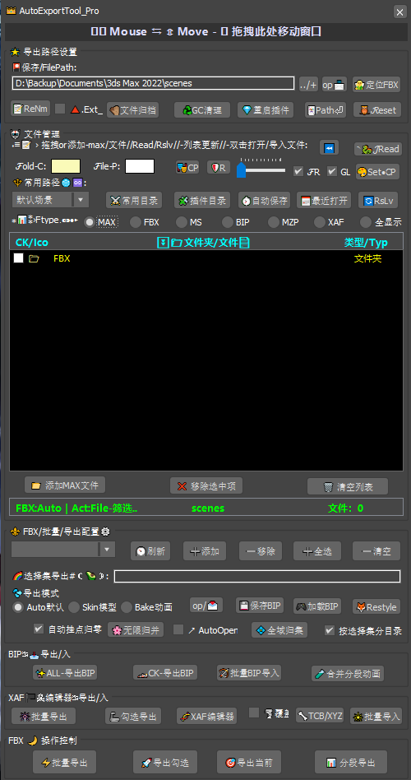The image size is (411, 780).
Task: Click the 保存BIP save button
Action: click(x=261, y=606)
